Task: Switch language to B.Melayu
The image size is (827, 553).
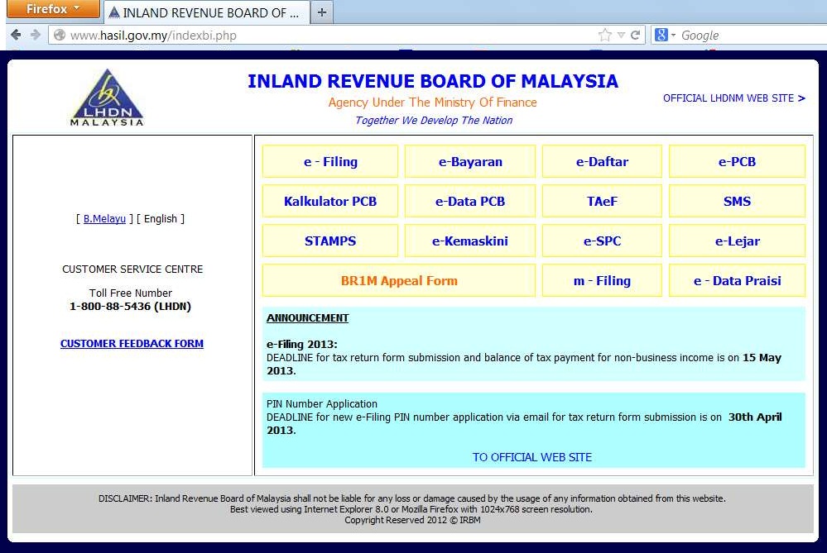Action: (104, 218)
